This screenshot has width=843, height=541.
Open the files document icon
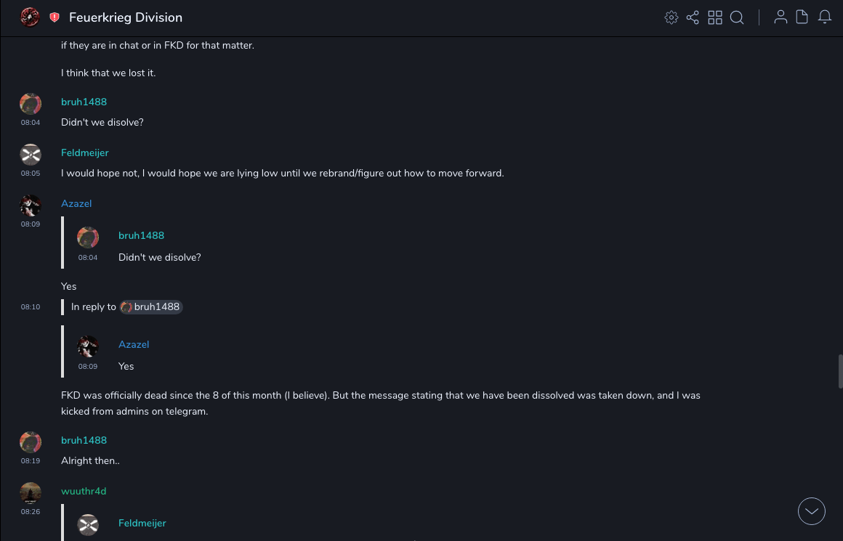802,17
